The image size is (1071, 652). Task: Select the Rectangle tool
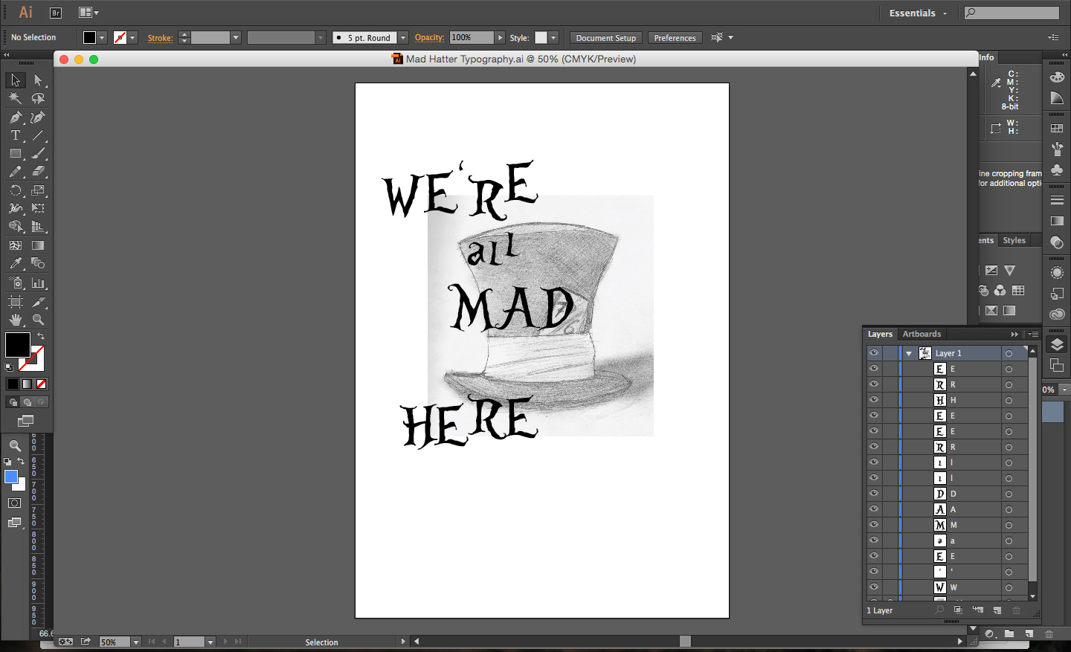coord(16,153)
